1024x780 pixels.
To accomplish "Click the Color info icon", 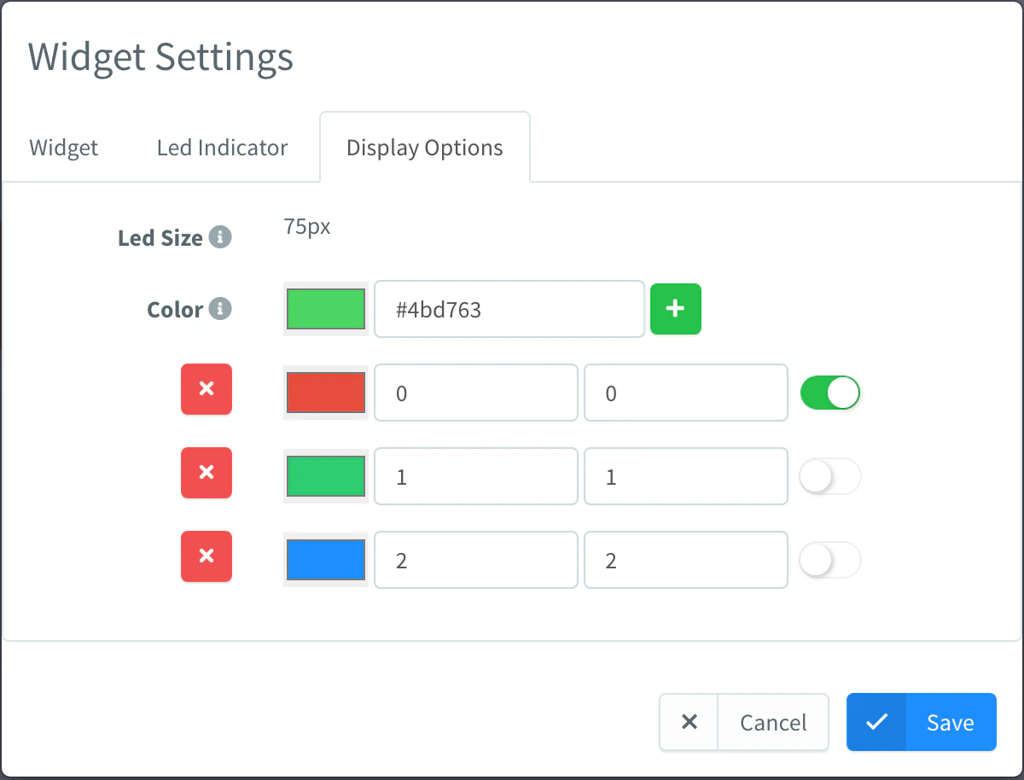I will 220,308.
